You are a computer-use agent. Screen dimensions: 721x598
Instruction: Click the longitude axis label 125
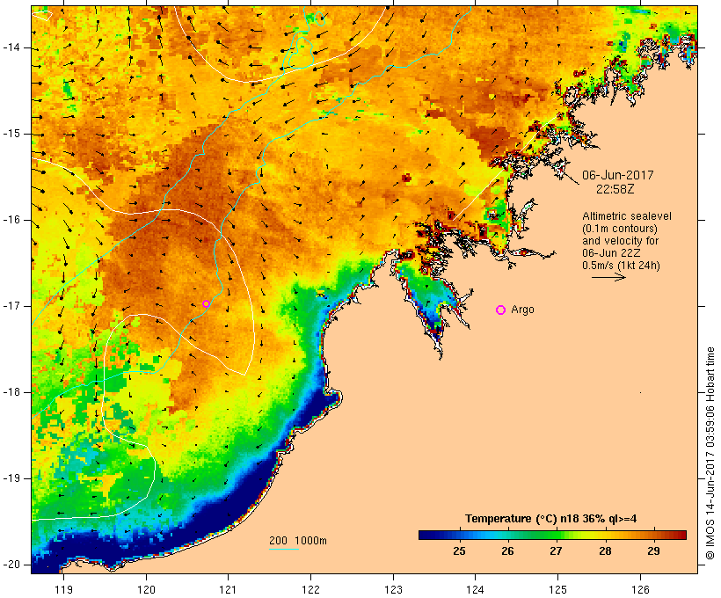click(557, 589)
